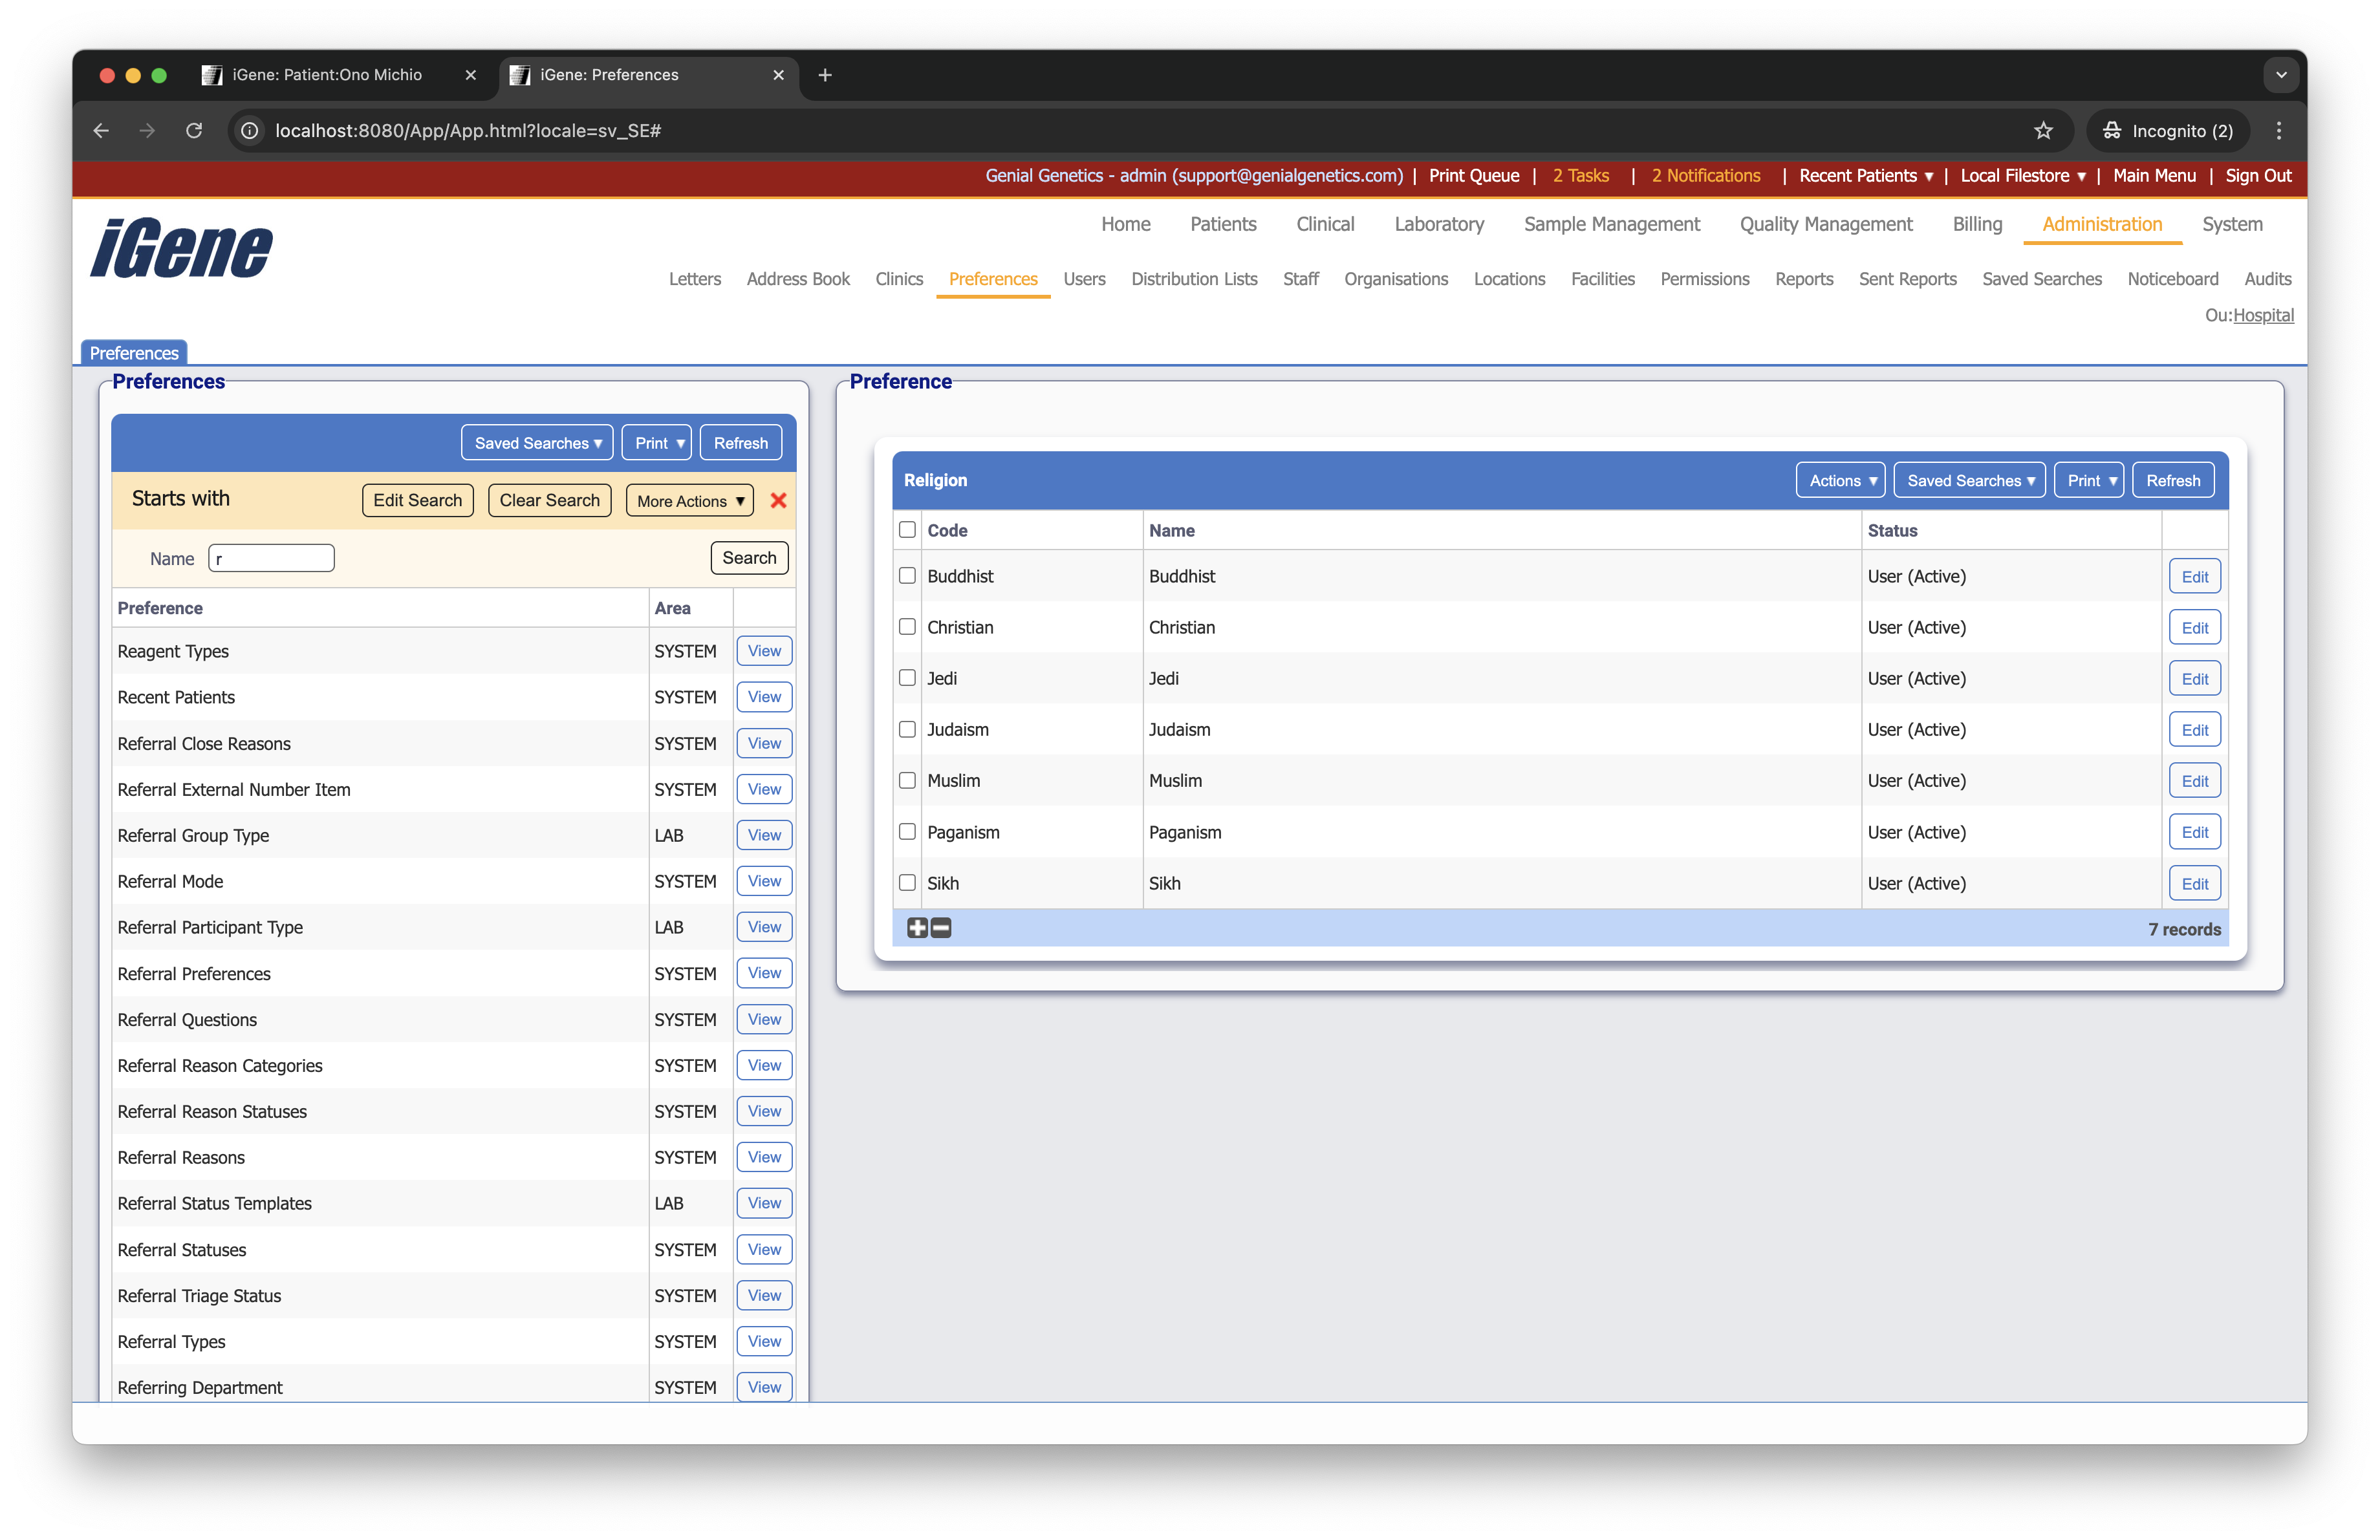Screen dimensions: 2380x1540
Task: Reload page with browser refresh icon
Action: click(194, 131)
